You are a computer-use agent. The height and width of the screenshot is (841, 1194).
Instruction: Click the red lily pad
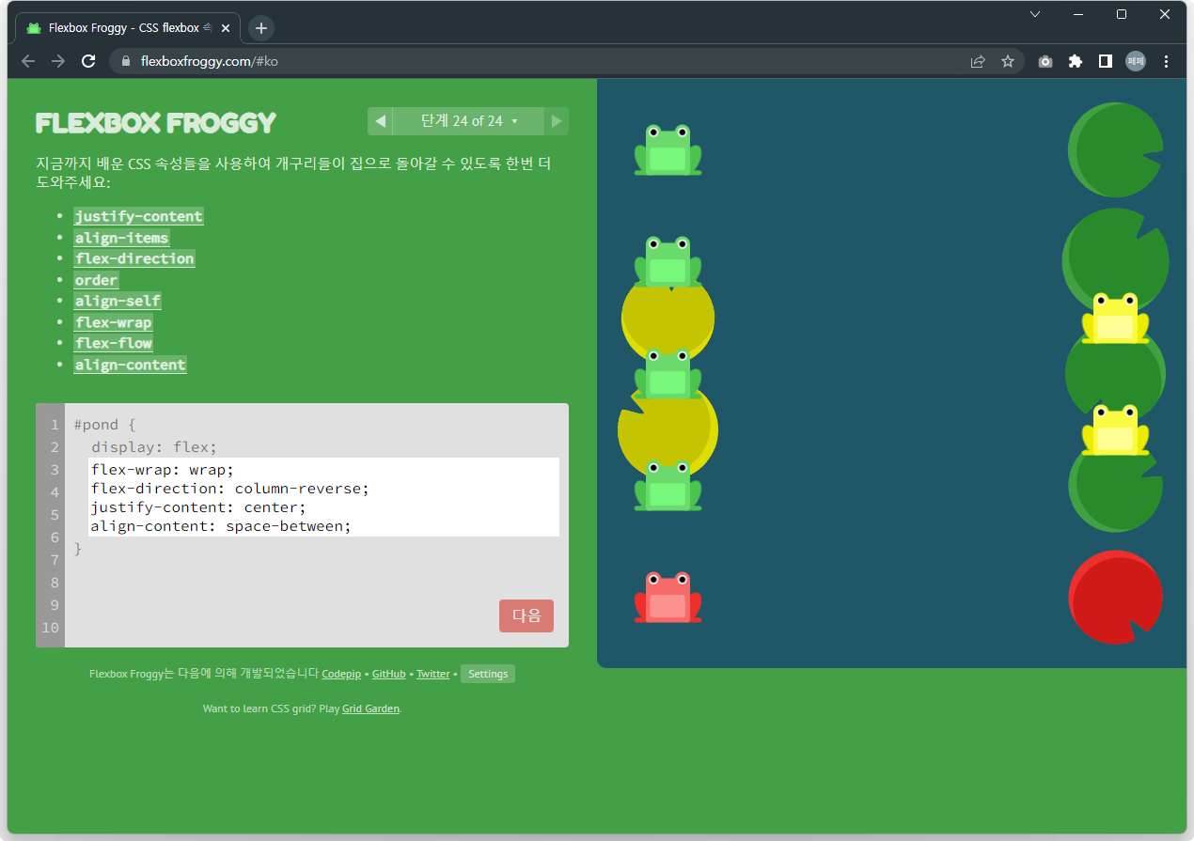coord(1115,598)
